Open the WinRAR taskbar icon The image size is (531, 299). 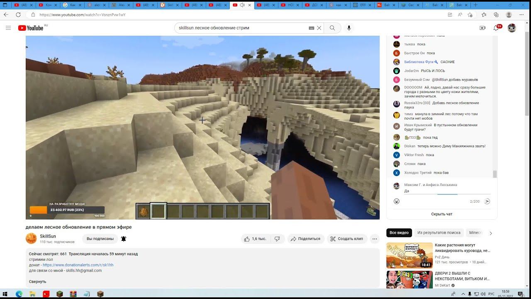pyautogui.click(x=73, y=294)
